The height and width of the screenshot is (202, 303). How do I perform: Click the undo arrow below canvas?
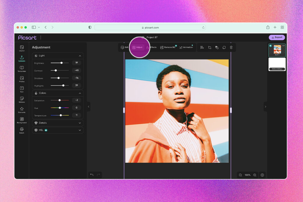tap(92, 175)
